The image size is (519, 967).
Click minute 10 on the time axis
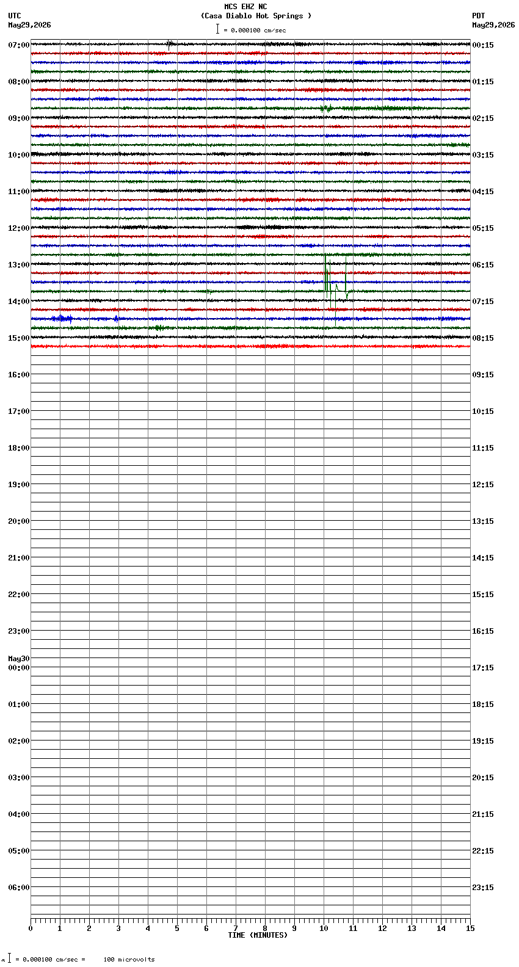pos(324,929)
